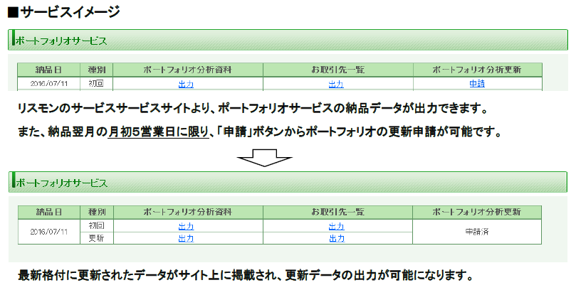Click 出力 link under お取引先一覧 in top table
The height and width of the screenshot is (290, 581).
337,84
